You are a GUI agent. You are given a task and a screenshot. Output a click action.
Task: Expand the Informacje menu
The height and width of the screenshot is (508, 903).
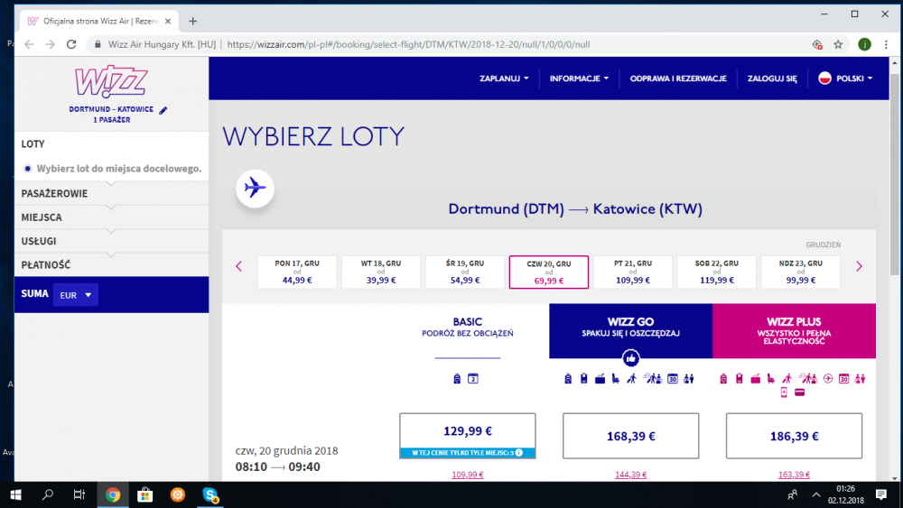(x=579, y=79)
